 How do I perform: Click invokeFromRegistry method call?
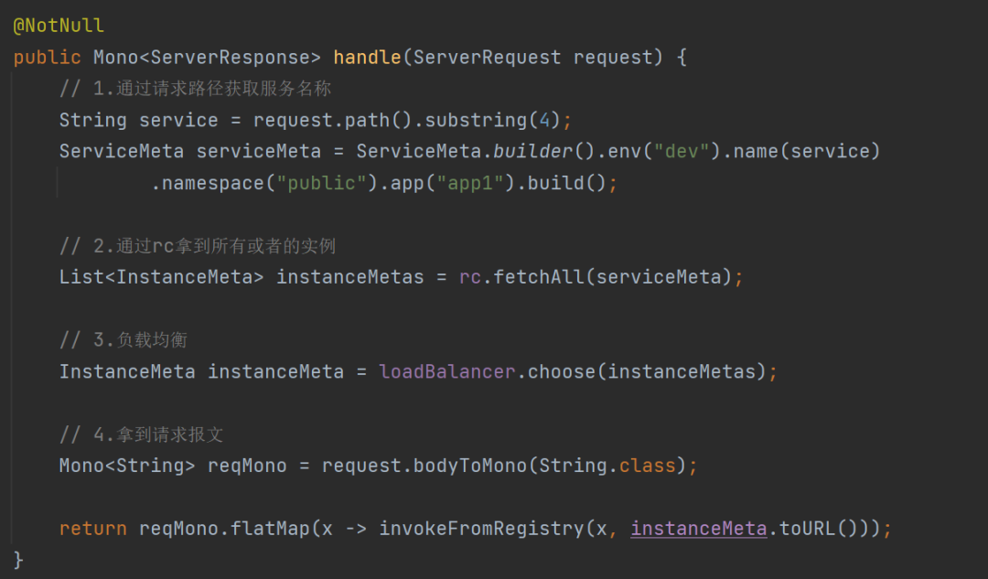click(481, 528)
